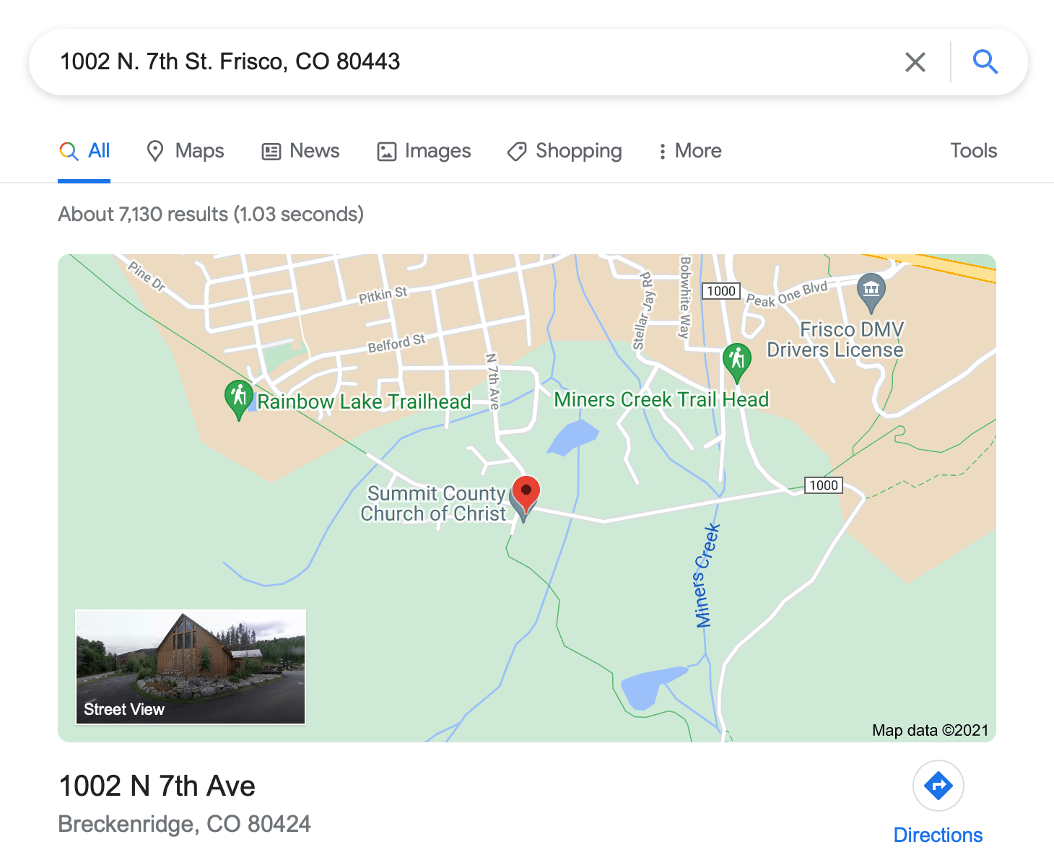Open the Tools options
The image size is (1054, 855).
coord(973,151)
